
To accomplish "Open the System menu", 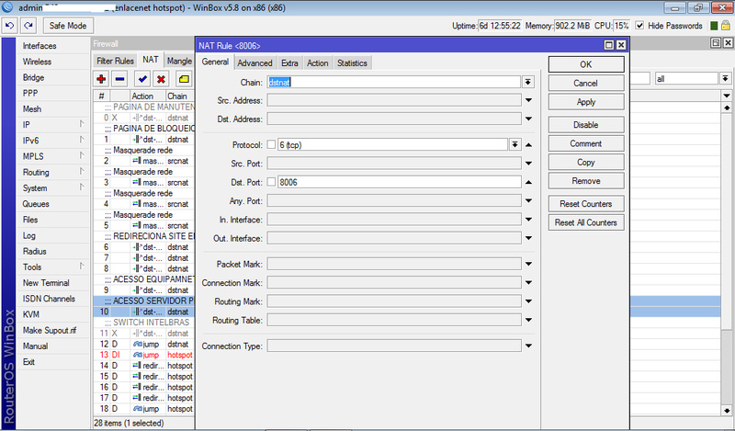I will click(52, 188).
